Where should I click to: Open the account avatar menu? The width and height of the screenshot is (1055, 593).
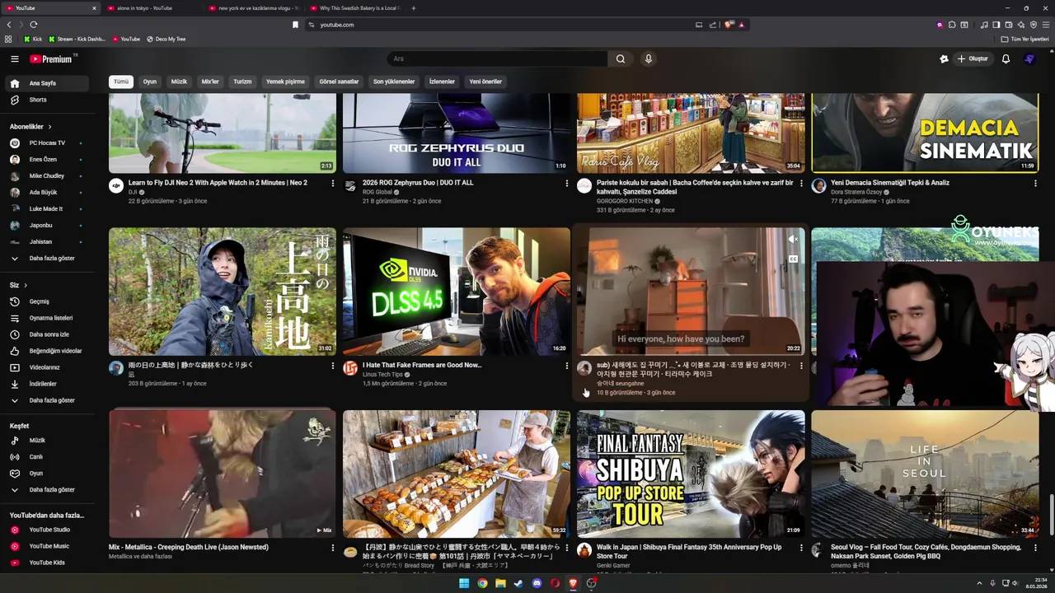[1029, 59]
